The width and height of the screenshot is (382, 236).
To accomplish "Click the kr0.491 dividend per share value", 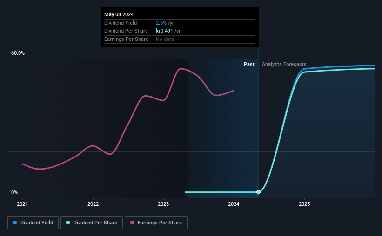I will point(164,31).
